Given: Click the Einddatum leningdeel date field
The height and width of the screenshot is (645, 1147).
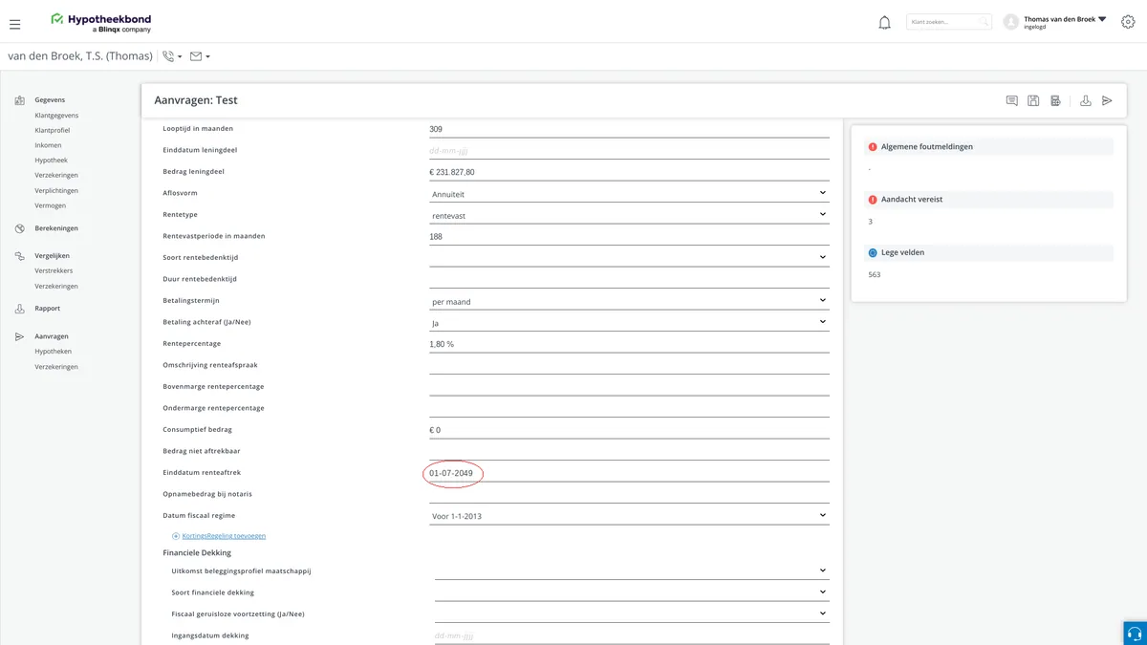Looking at the screenshot, I should (630, 150).
